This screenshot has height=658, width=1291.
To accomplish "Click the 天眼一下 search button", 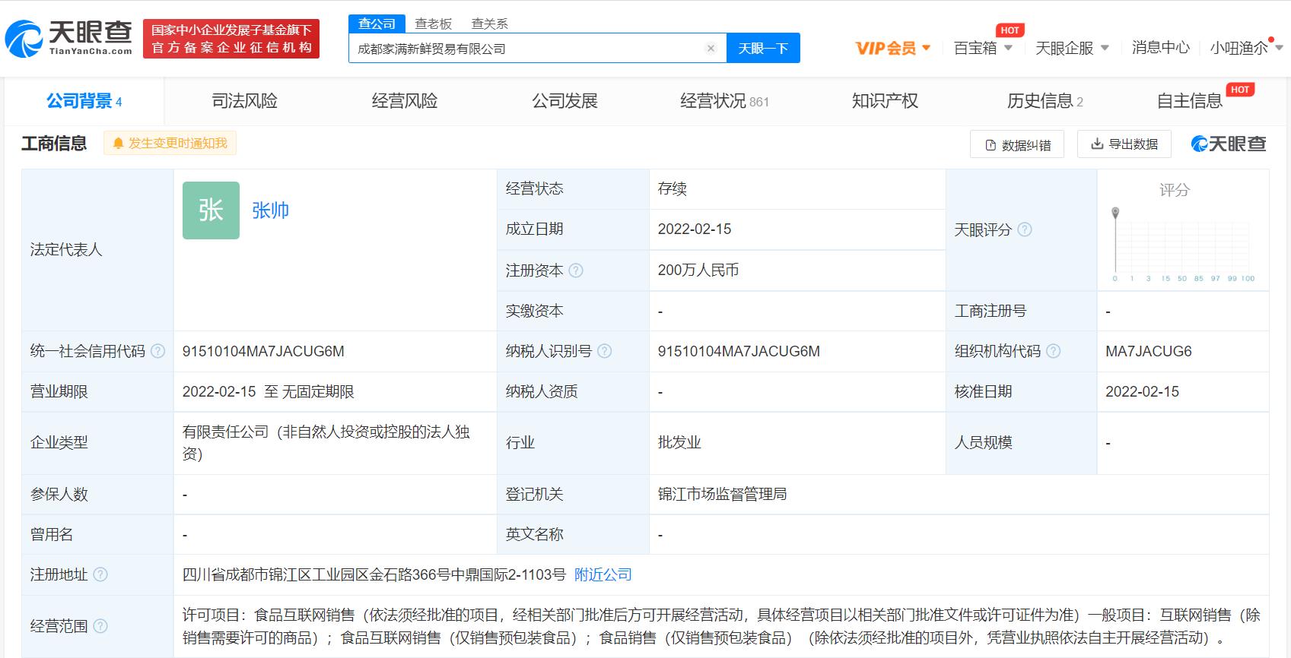I will tap(763, 48).
